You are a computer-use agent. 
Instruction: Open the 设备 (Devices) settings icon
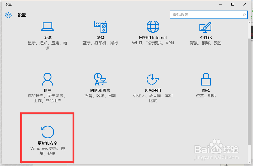(100, 26)
